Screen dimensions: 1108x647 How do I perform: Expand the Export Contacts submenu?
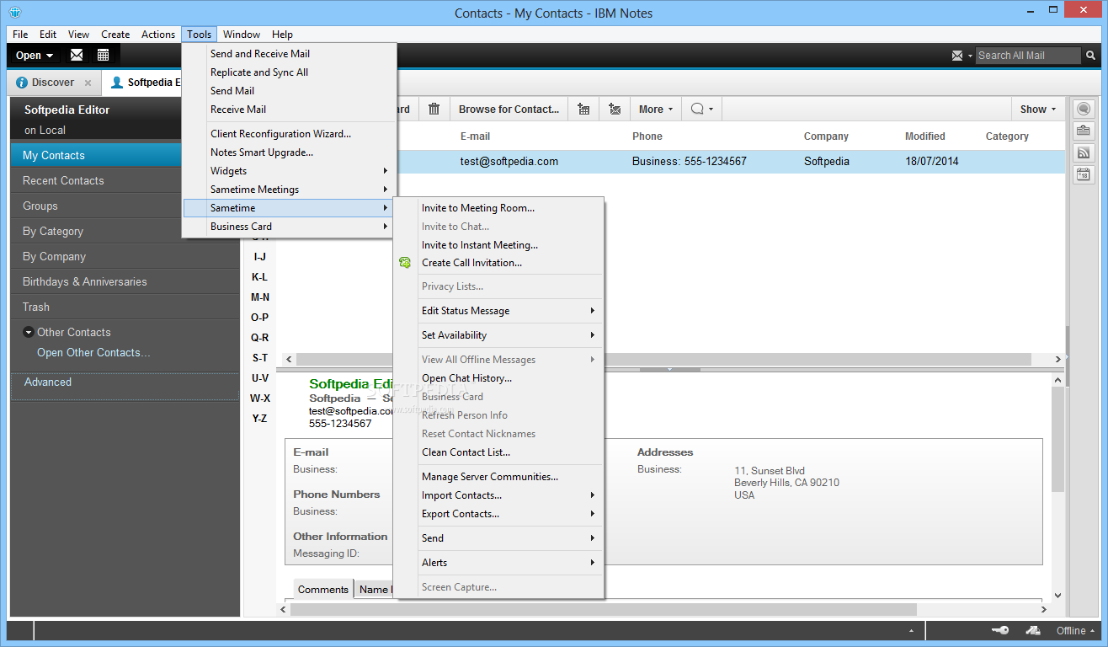click(x=498, y=514)
